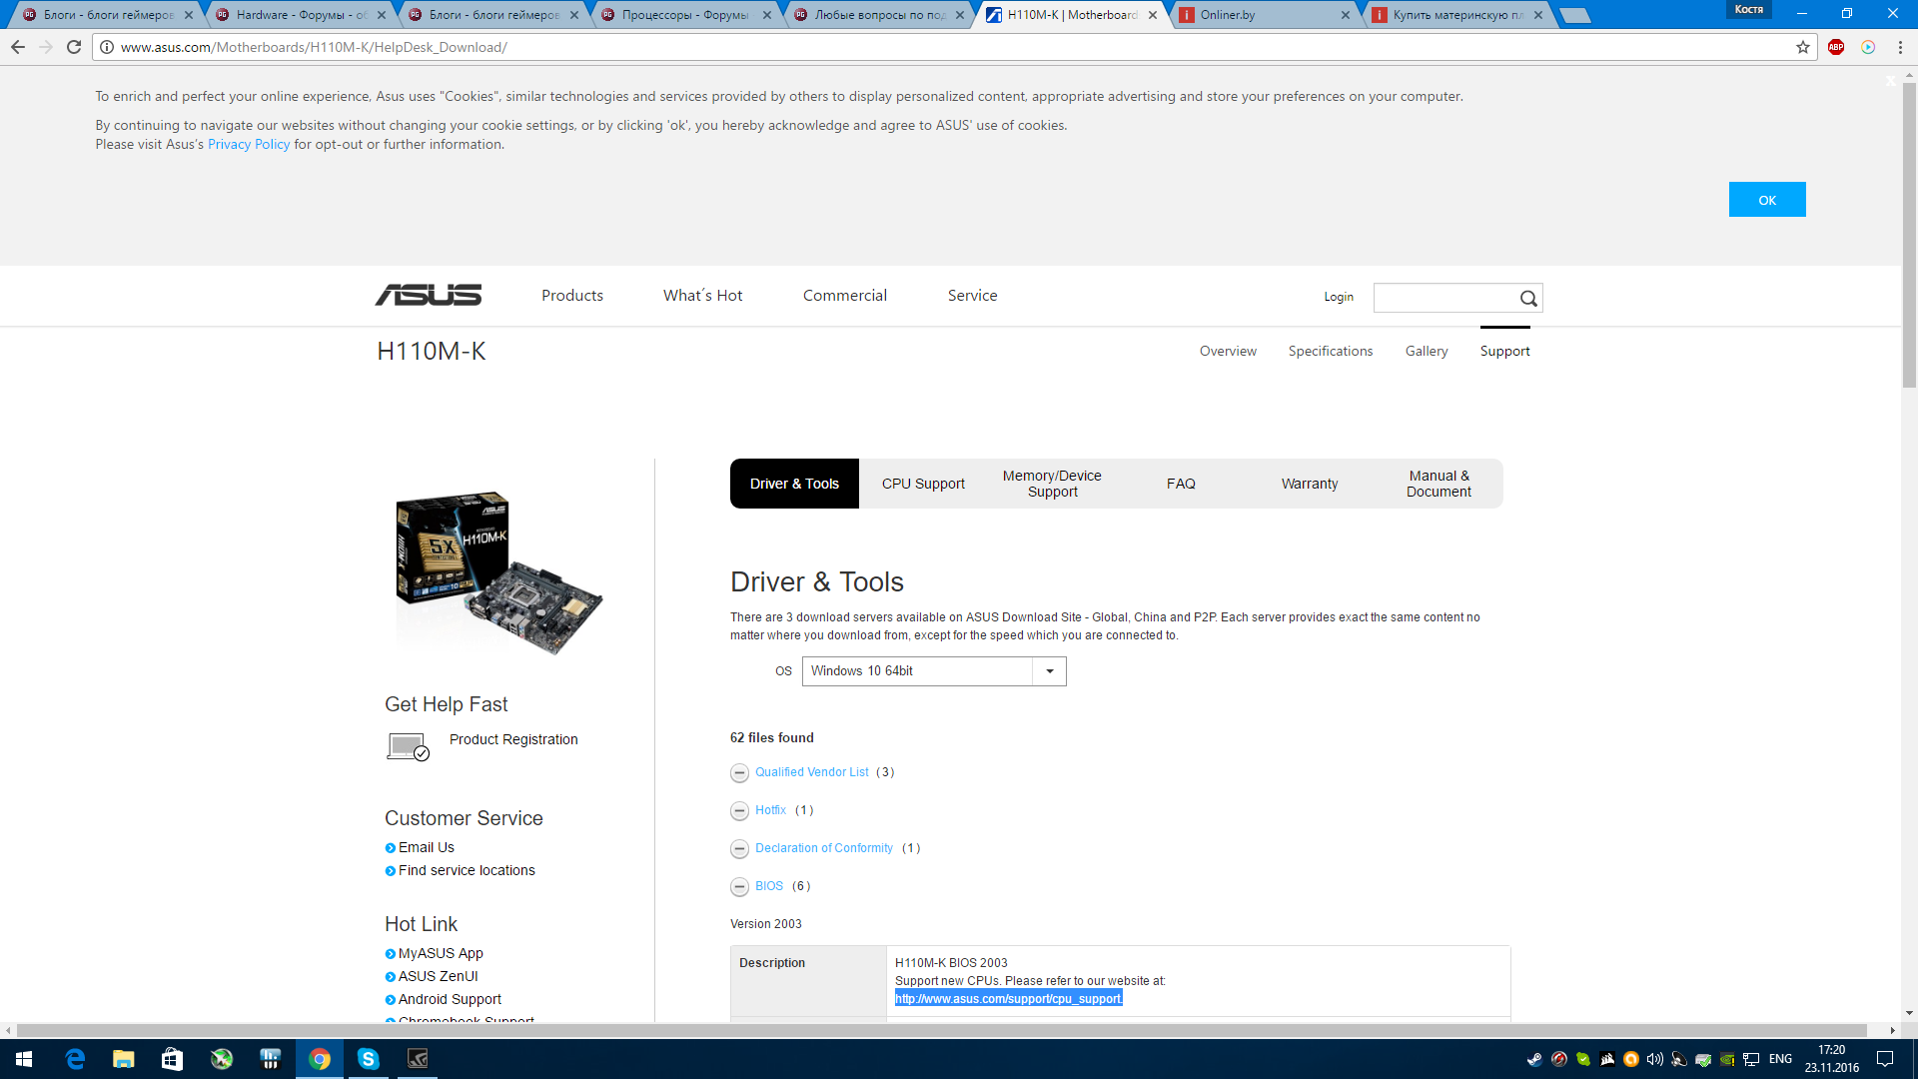Select the CPU Support tab
Viewport: 1918px width, 1079px height.
tap(923, 484)
